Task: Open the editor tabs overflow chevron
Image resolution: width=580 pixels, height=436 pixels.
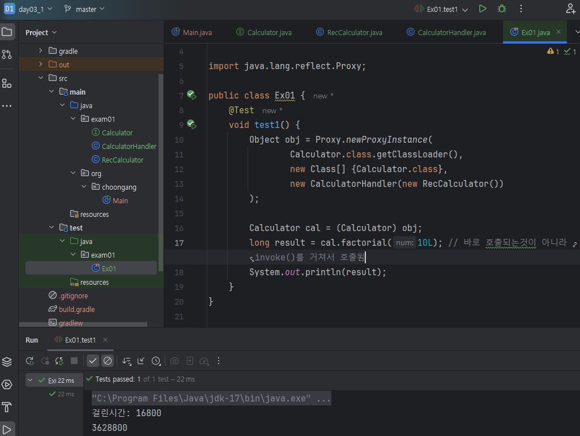Action: pyautogui.click(x=577, y=32)
